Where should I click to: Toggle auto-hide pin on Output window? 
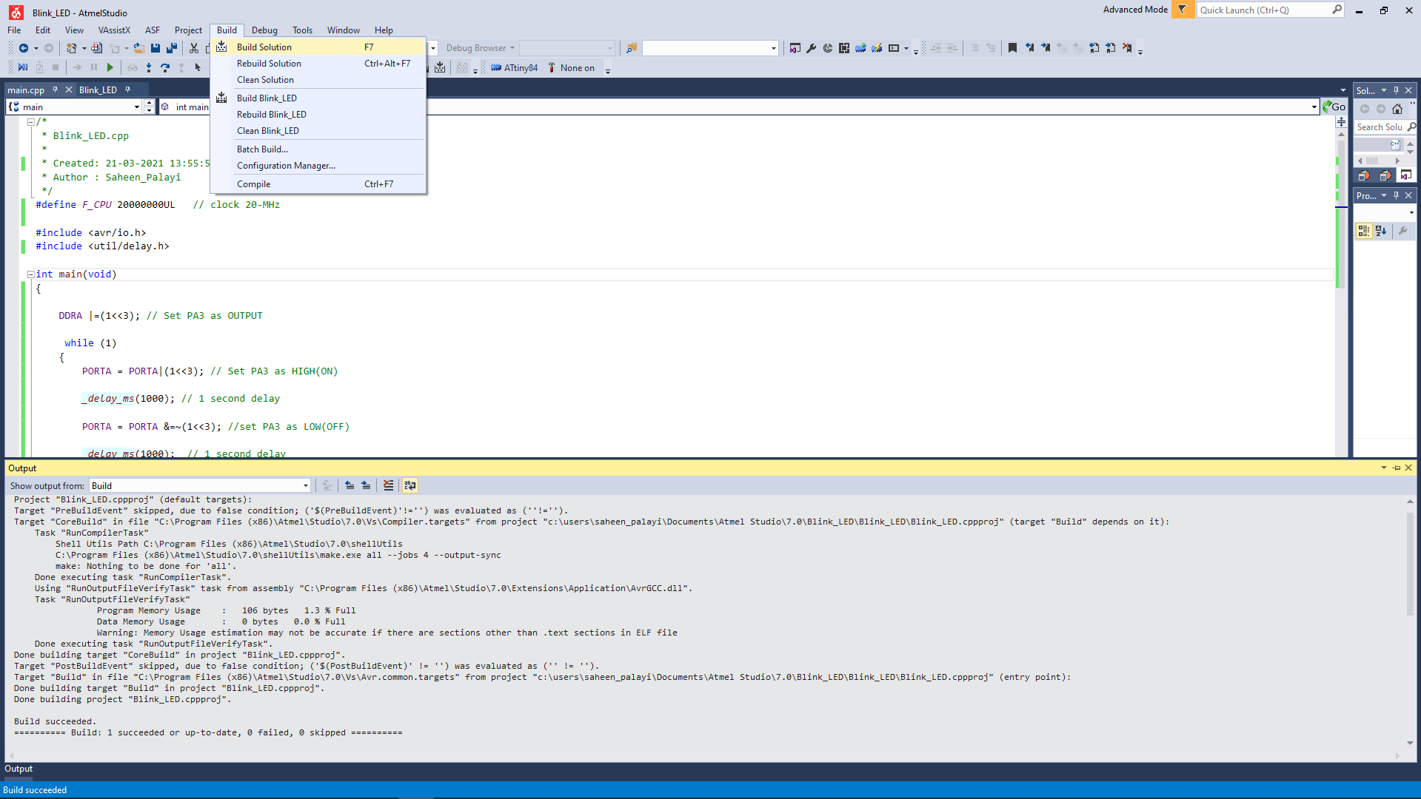1397,468
